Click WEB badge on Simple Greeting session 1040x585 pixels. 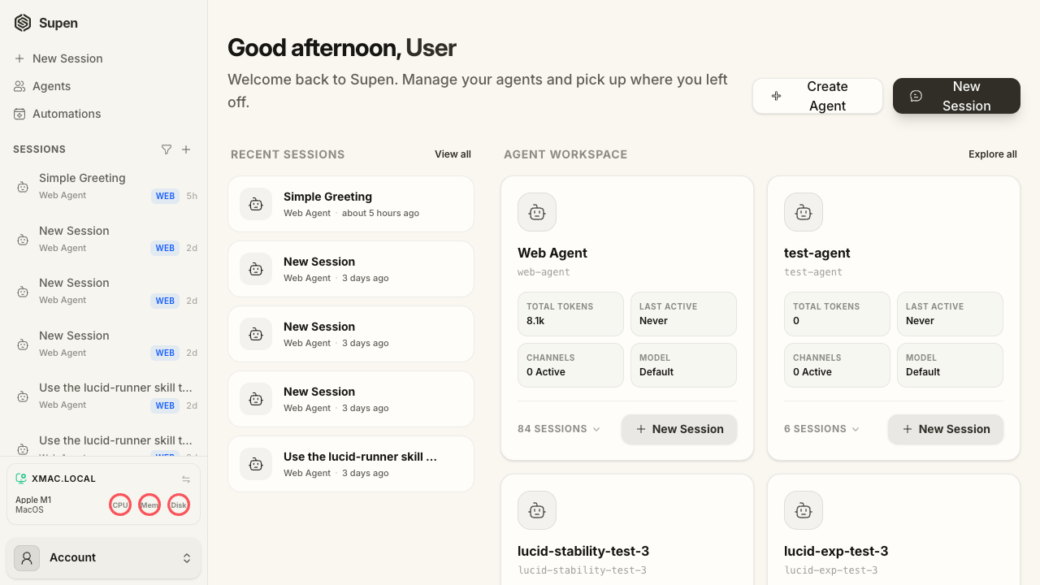point(165,196)
